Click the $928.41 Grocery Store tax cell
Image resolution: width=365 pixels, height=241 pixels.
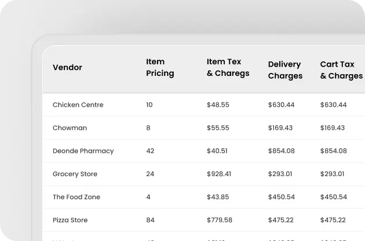point(219,174)
